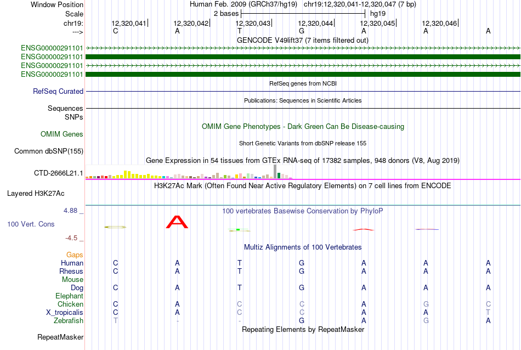Select the 'Scale' label on the left

click(74, 14)
